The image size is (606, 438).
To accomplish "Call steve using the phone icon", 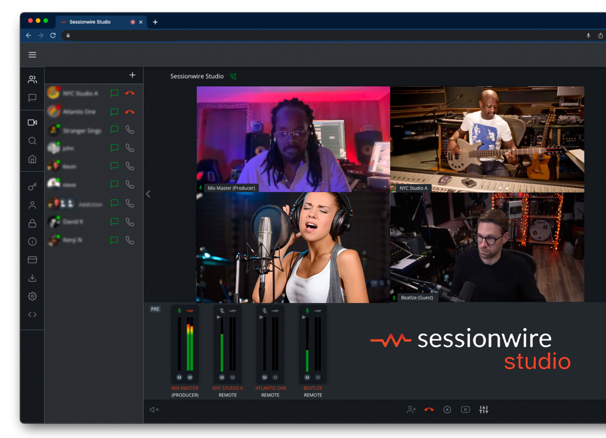I will tap(130, 185).
